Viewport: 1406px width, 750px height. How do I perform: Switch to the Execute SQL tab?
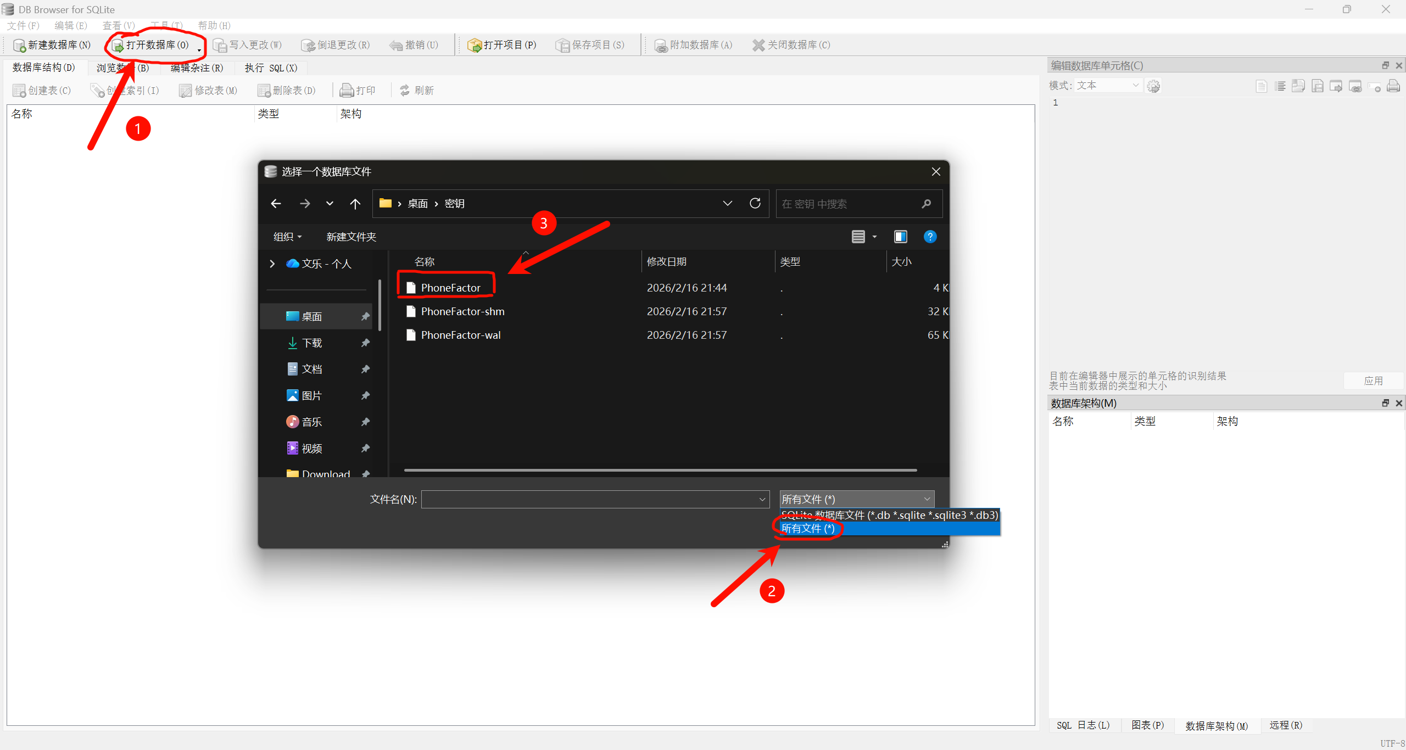coord(271,68)
